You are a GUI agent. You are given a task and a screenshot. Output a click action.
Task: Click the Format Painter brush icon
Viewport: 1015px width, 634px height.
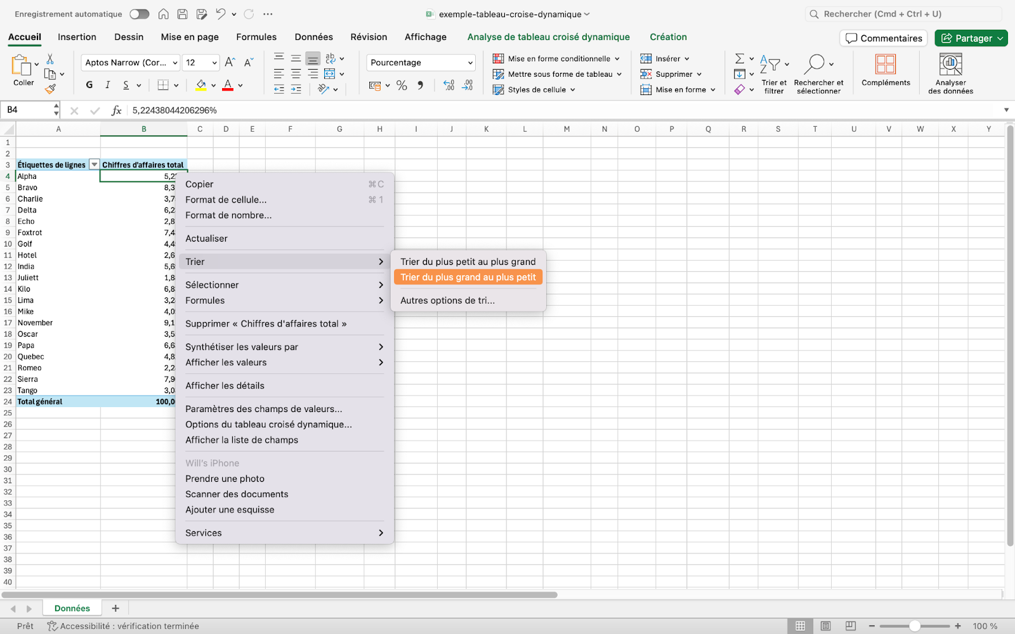pos(50,89)
